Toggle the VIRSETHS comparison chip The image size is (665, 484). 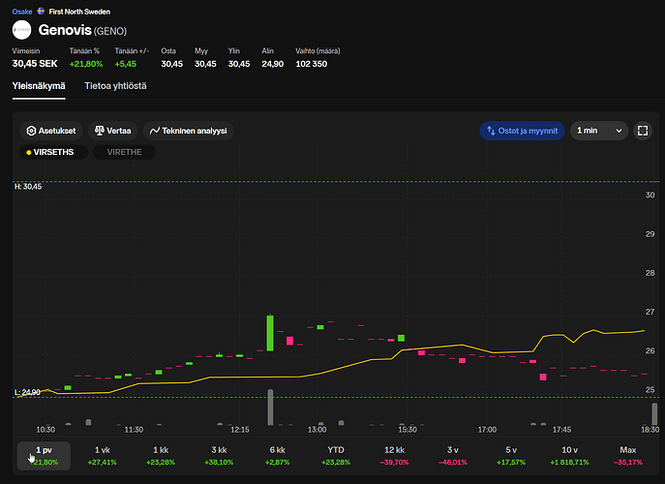coord(53,152)
